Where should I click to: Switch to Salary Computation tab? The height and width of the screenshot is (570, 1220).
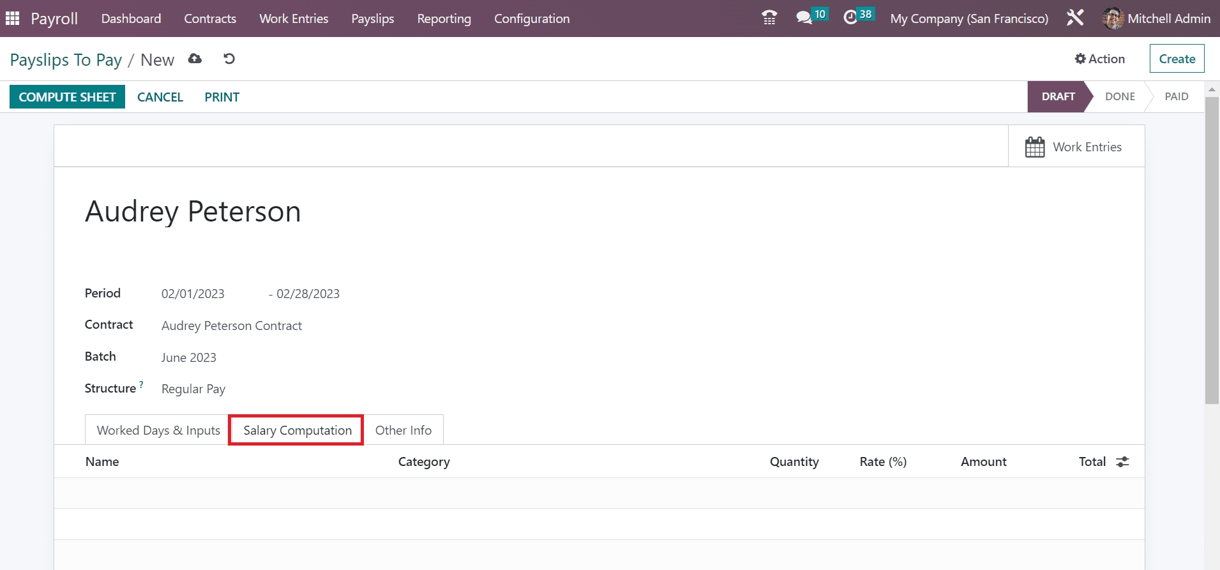coord(297,430)
